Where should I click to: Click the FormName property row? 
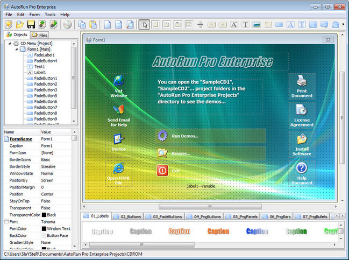(38, 139)
